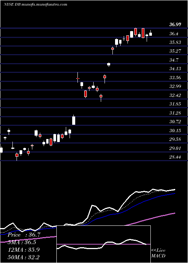Click the 35.27 price axis label
Viewport: 188px width, 263px height.
(175, 51)
